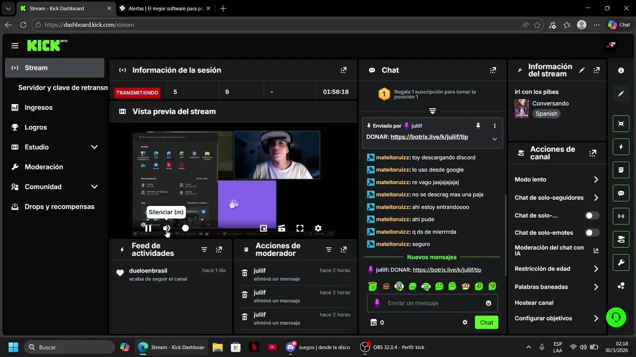Viewport: 636px width, 357px height.
Task: Click the pencil icon in the right sidebar
Action: pyautogui.click(x=621, y=93)
